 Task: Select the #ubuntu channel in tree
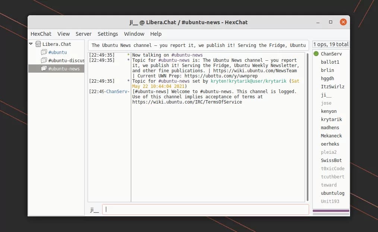(58, 53)
